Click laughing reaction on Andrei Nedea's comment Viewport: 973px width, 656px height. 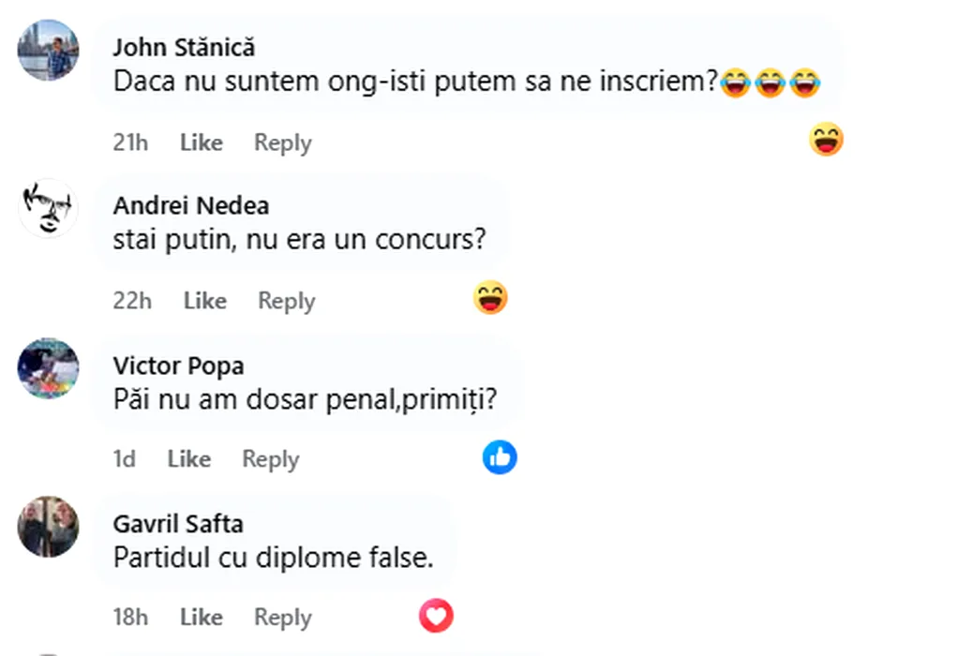(490, 299)
